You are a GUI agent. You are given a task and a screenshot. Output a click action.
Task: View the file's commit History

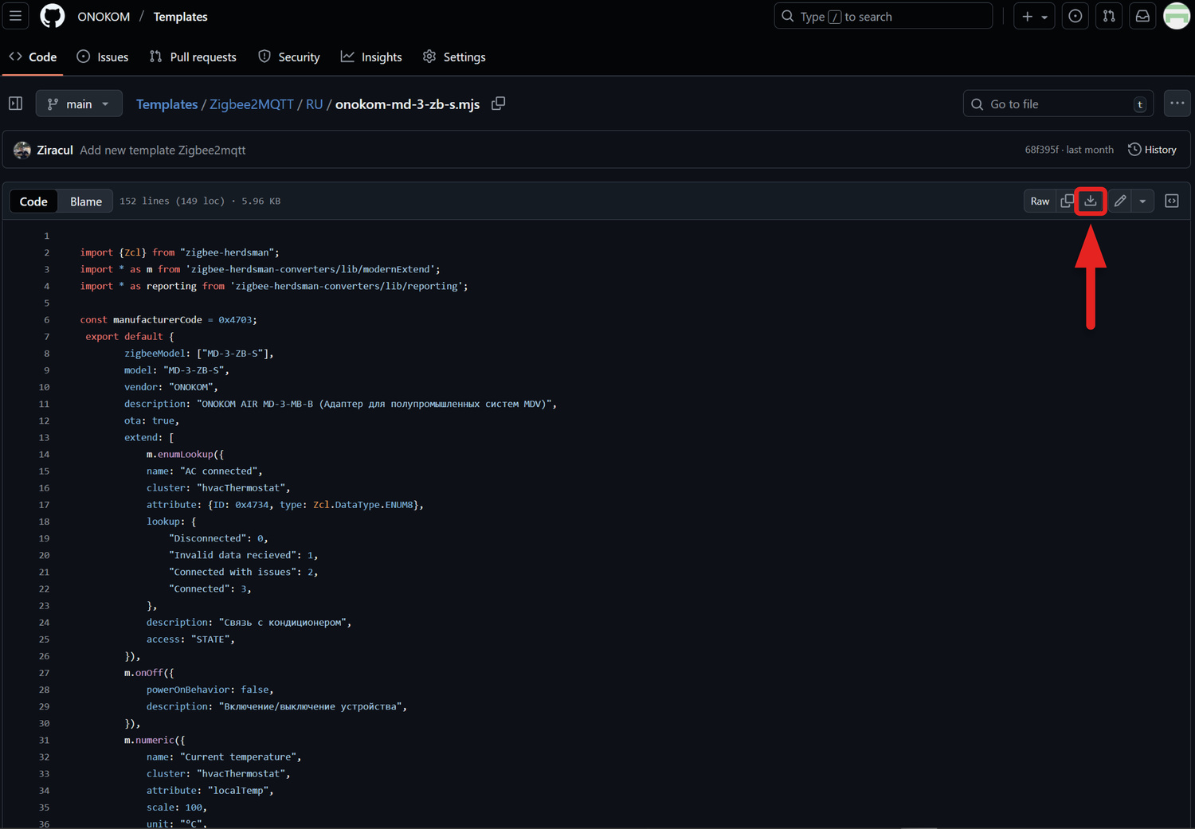(1153, 149)
